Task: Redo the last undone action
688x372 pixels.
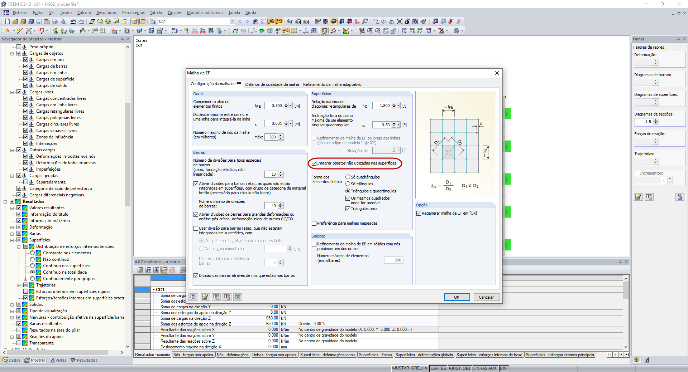Action: click(82, 21)
